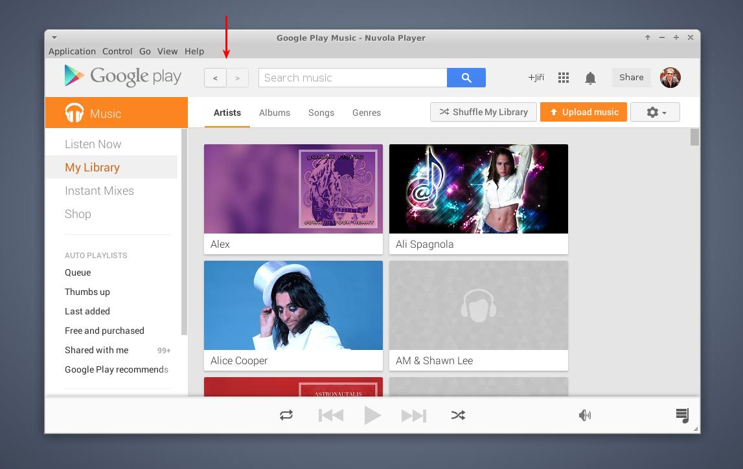The width and height of the screenshot is (743, 469).
Task: Toggle repeat playback mode
Action: coord(286,415)
